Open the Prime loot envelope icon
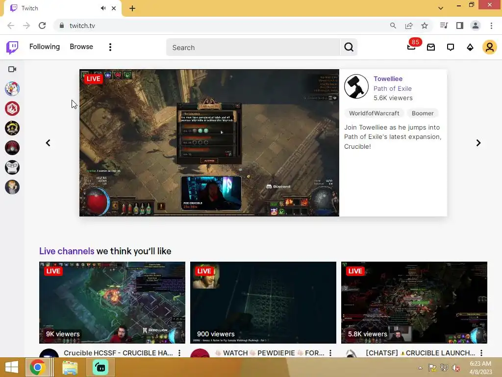 tap(431, 48)
